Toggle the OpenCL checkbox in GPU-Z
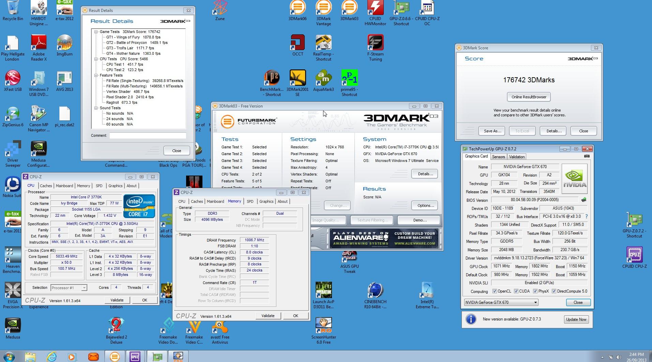The width and height of the screenshot is (652, 362). [495, 291]
